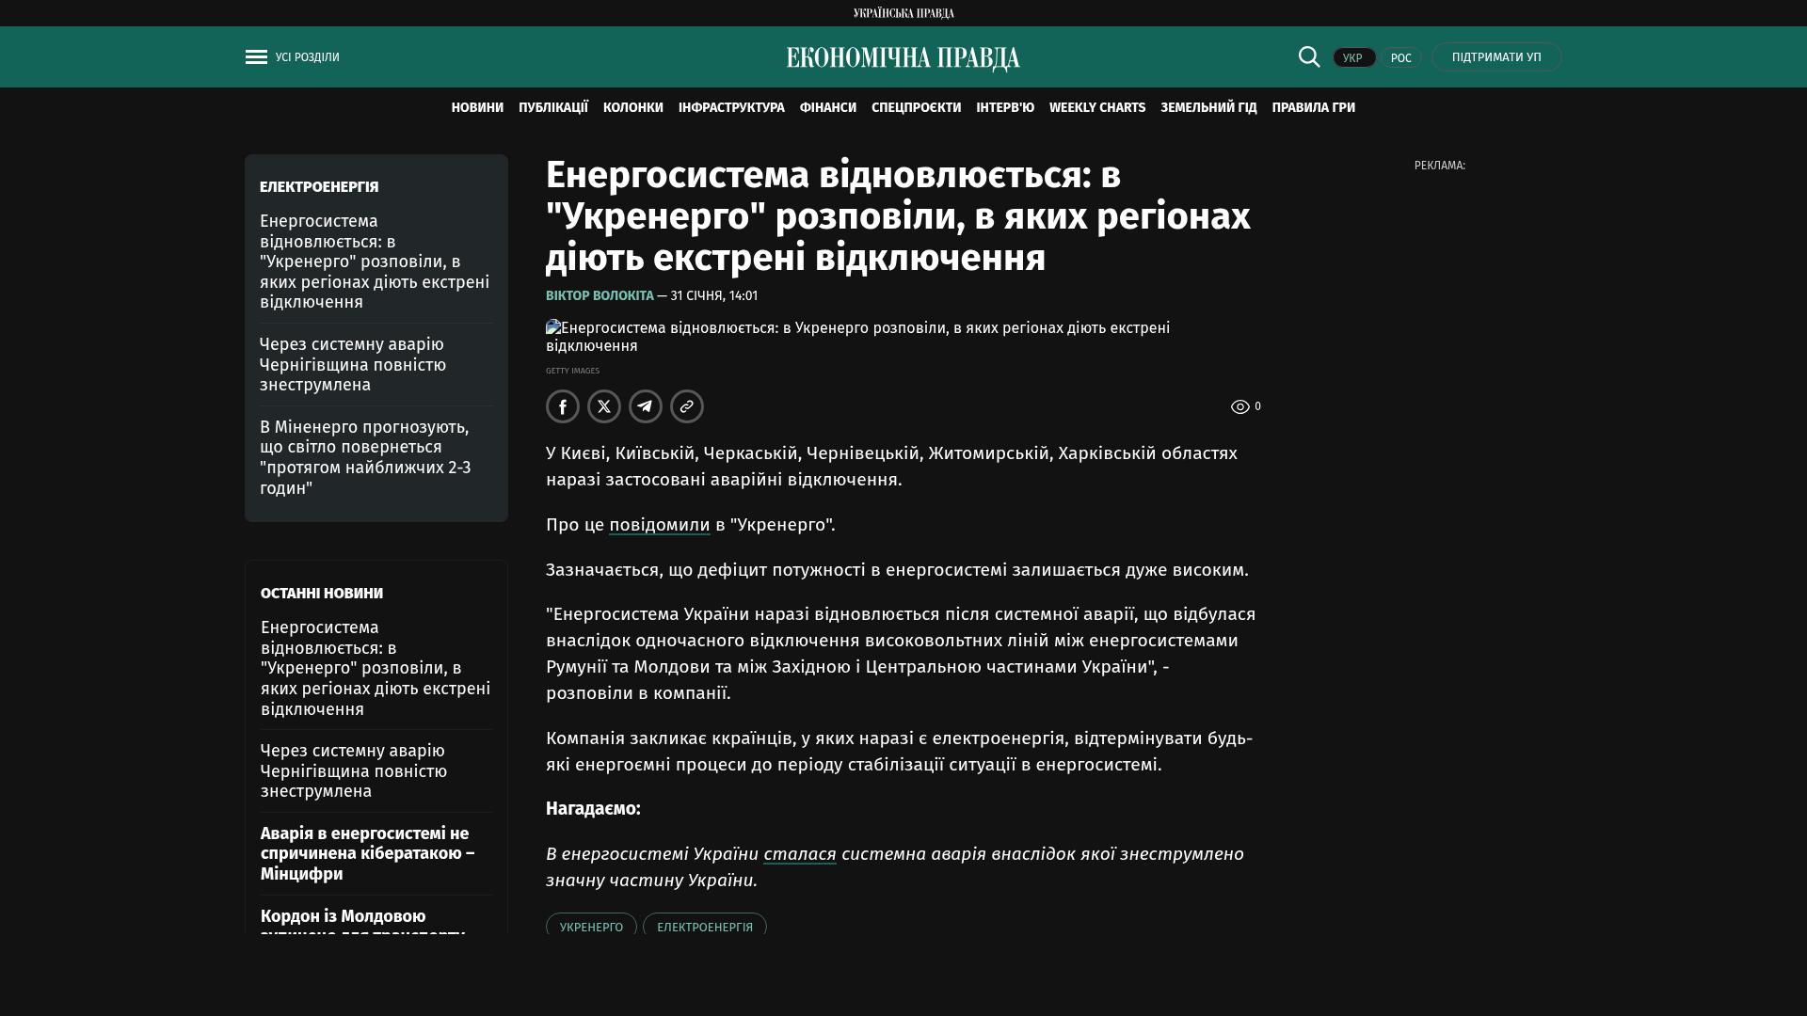Open the Українська правда top banner link

[x=903, y=13]
